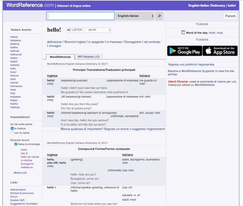Play pronunciation with the speaker Listen icon
This screenshot has width=243, height=206.
click(69, 30)
